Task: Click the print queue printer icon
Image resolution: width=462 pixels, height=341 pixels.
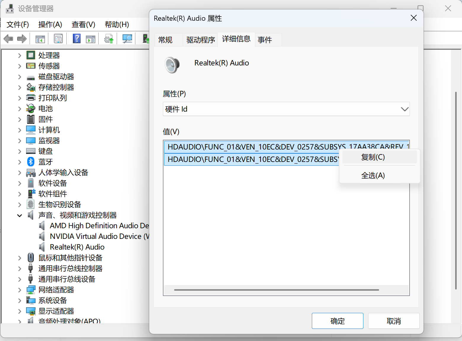Action: coord(31,98)
